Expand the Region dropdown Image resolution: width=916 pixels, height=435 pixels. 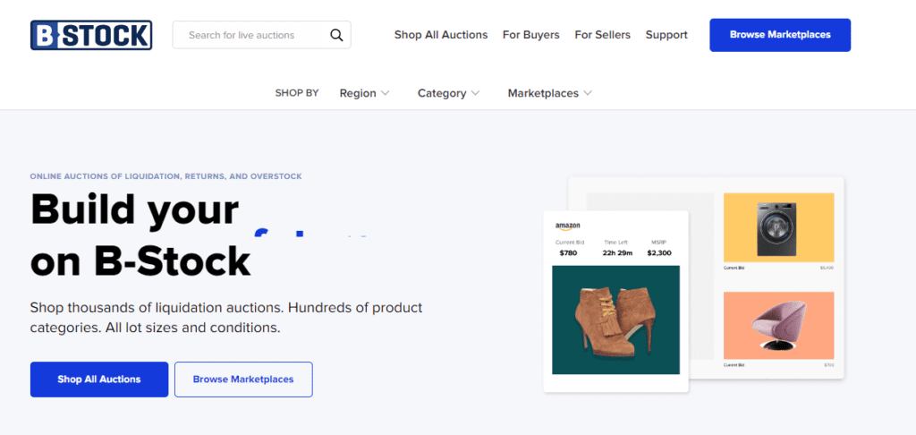pos(365,94)
